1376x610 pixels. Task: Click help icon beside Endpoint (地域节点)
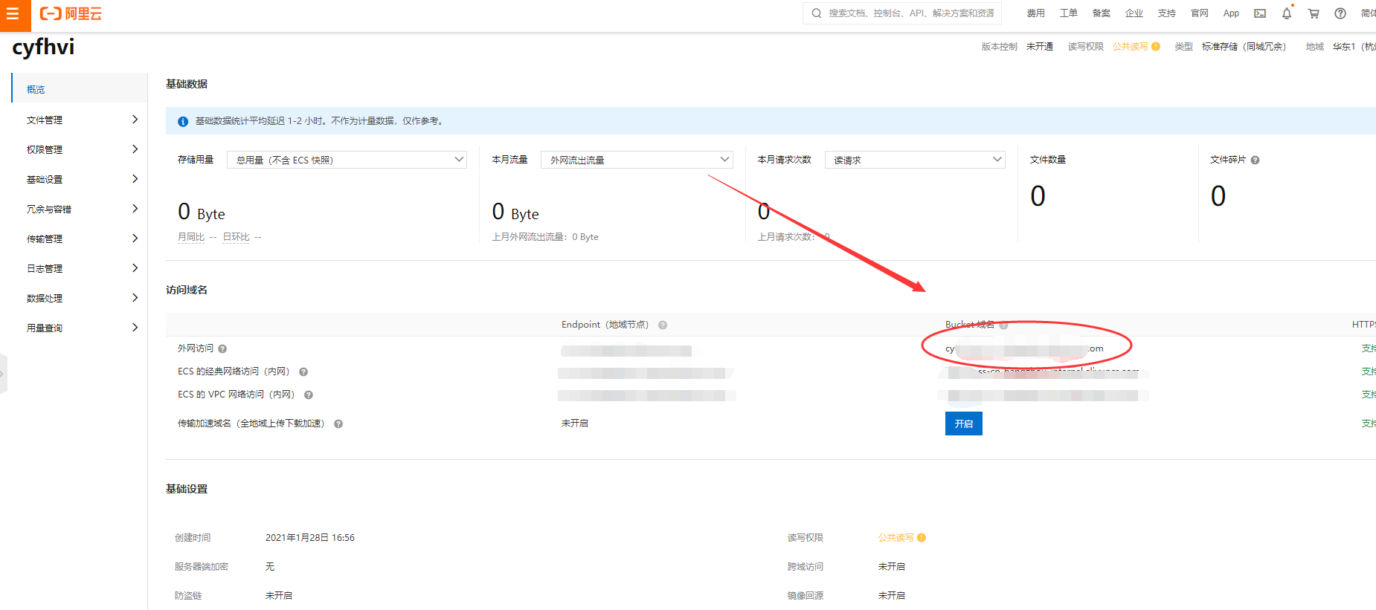pyautogui.click(x=662, y=325)
